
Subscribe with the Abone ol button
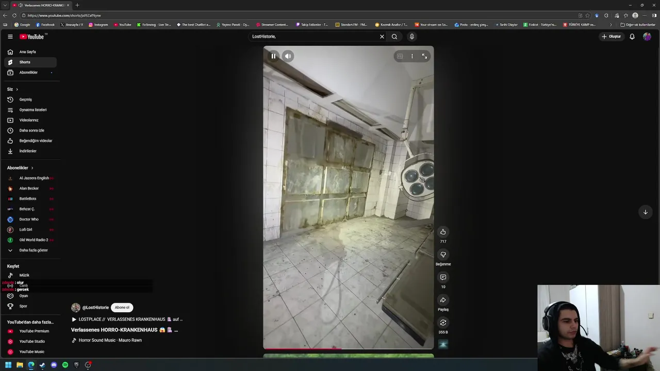[x=122, y=308]
